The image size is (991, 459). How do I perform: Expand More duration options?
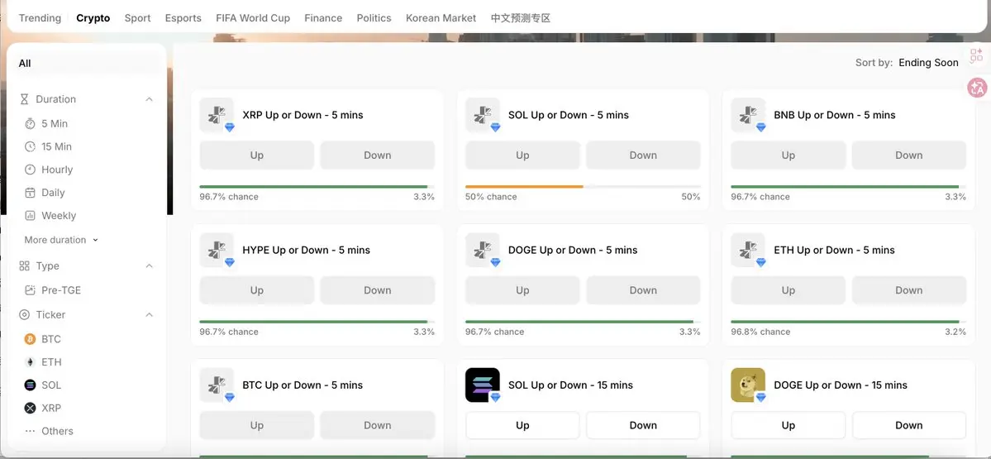[61, 240]
